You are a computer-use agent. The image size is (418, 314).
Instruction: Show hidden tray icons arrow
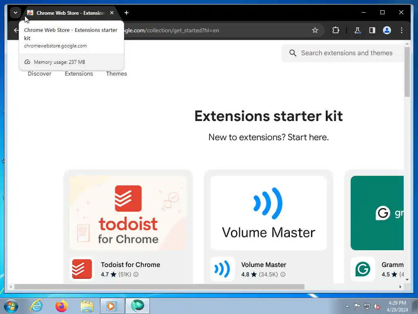click(x=347, y=306)
